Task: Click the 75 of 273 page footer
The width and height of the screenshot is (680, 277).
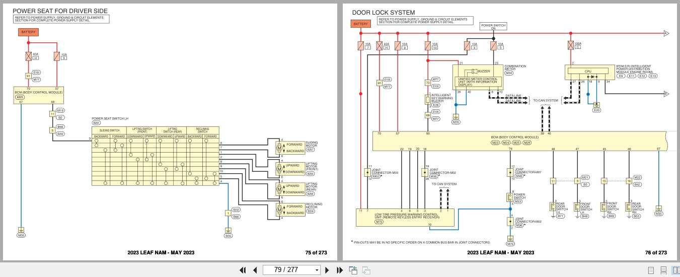Action: [316, 253]
